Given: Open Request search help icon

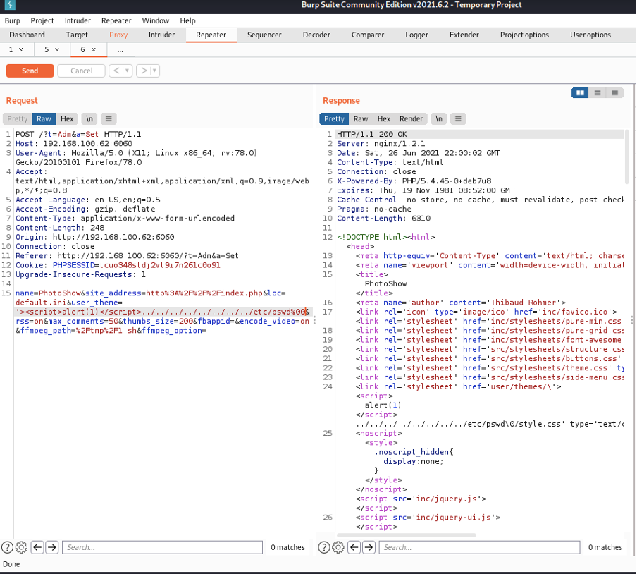Looking at the screenshot, I should click(x=7, y=547).
